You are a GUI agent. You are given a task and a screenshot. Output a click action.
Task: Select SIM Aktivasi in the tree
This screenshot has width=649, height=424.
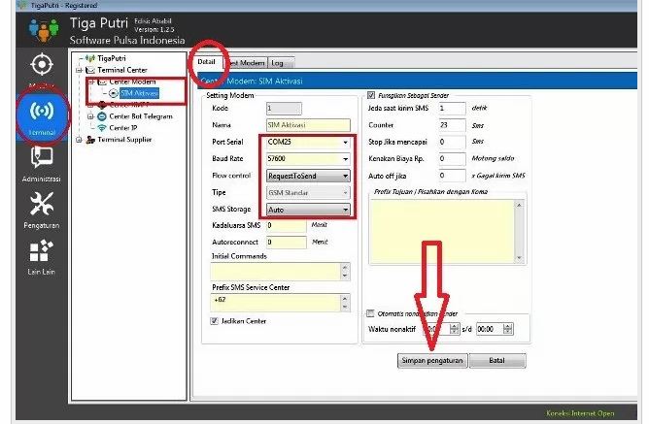click(x=140, y=93)
